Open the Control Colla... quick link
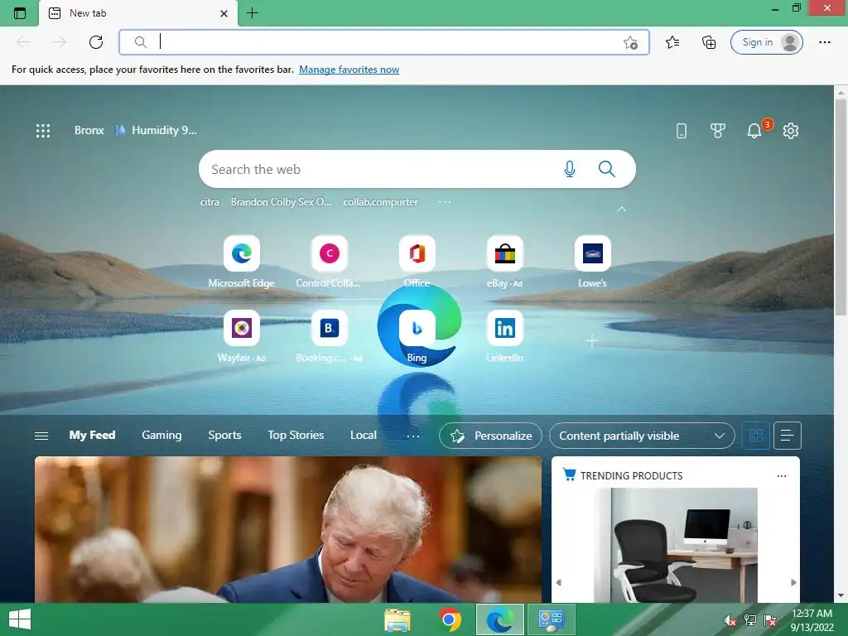The width and height of the screenshot is (848, 636). pyautogui.click(x=329, y=262)
